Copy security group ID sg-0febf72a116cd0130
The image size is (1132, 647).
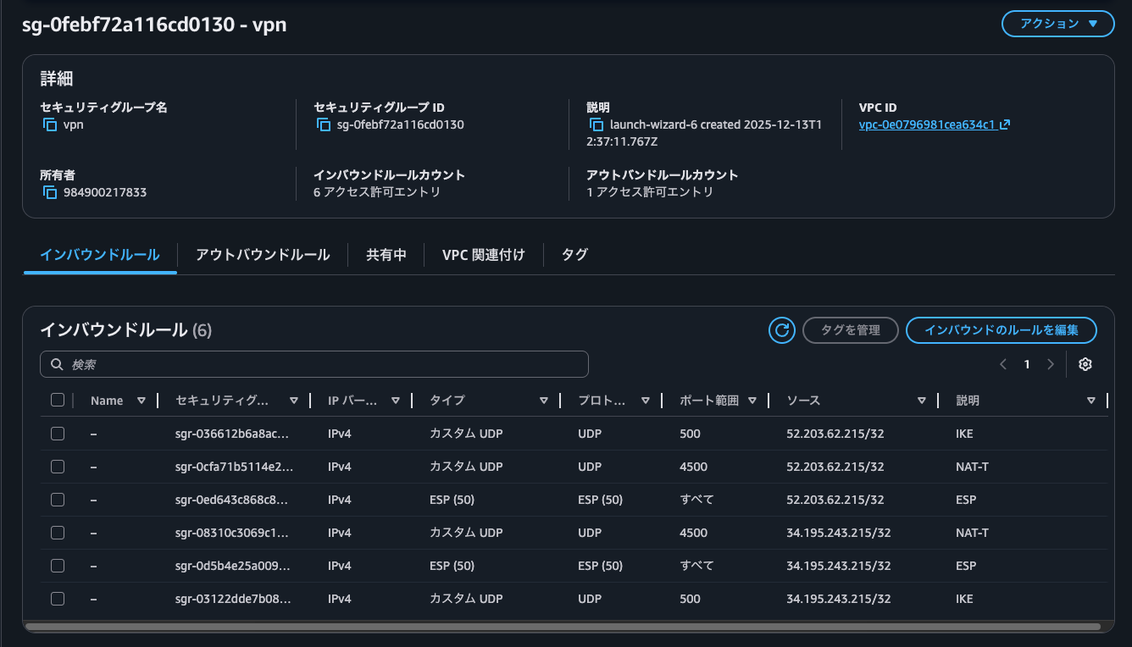(323, 125)
